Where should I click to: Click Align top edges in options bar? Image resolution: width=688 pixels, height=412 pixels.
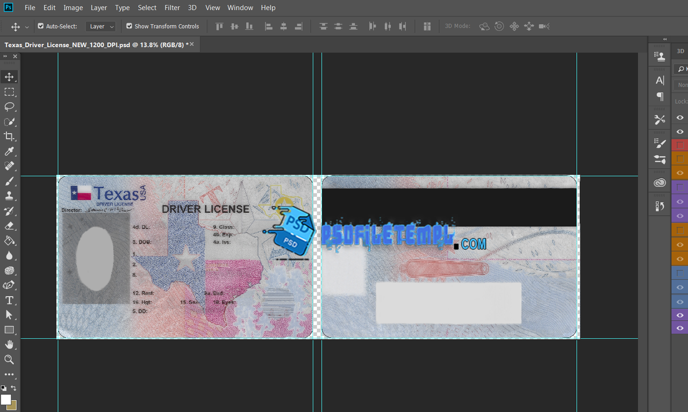tap(219, 26)
